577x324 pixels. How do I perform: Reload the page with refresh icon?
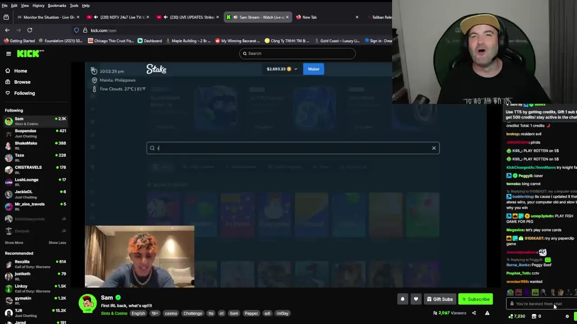(30, 30)
